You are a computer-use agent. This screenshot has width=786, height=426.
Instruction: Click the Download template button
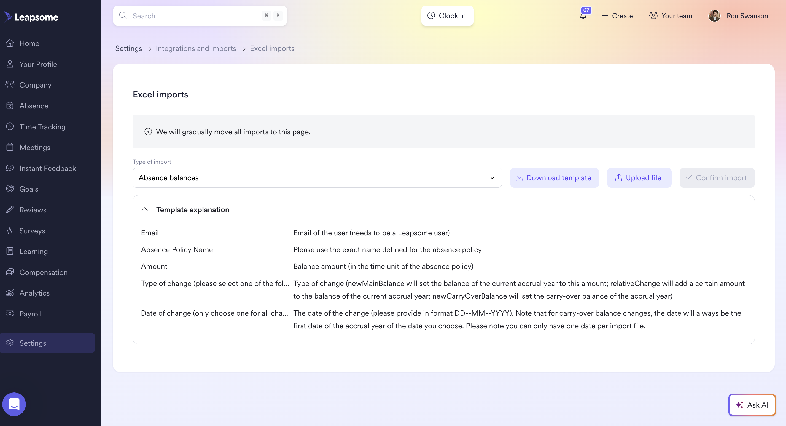tap(554, 178)
